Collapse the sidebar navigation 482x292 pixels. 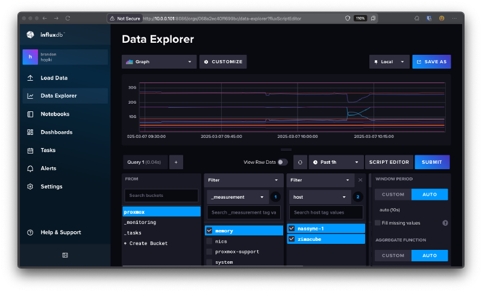(x=64, y=255)
